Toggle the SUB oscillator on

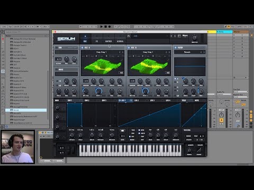coord(57,47)
